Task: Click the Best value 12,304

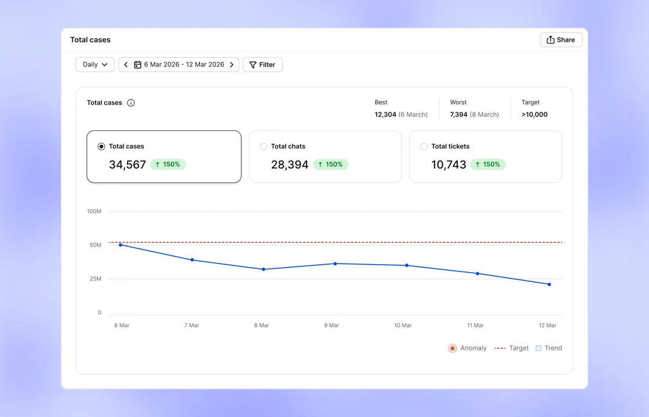Action: 385,115
